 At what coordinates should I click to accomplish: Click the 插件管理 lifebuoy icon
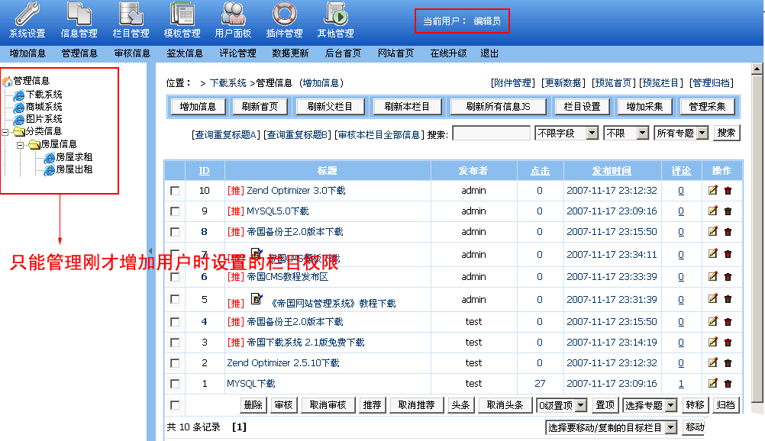click(x=284, y=14)
